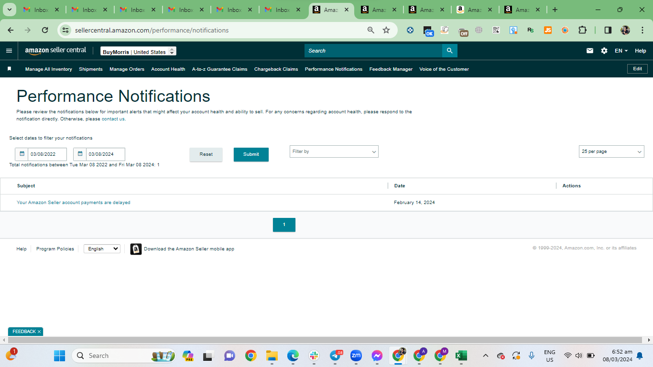The width and height of the screenshot is (653, 367).
Task: Open the Chrome side panel icon
Action: pyautogui.click(x=608, y=30)
